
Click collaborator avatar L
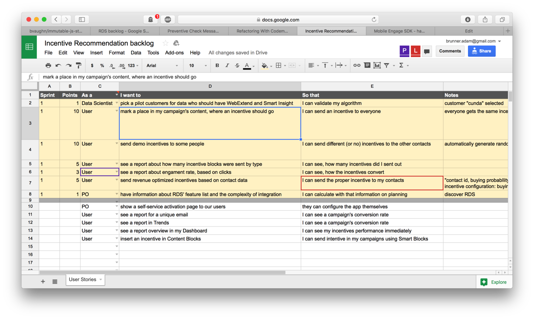click(x=415, y=51)
